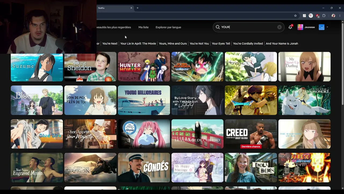Image resolution: width=344 pixels, height=194 pixels.
Task: Click 'And Your Name Is Jonah' suggestion
Action: (282, 43)
